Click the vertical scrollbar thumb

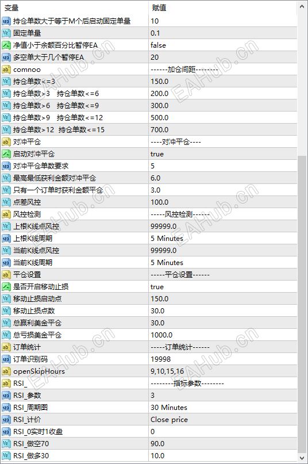pyautogui.click(x=302, y=304)
